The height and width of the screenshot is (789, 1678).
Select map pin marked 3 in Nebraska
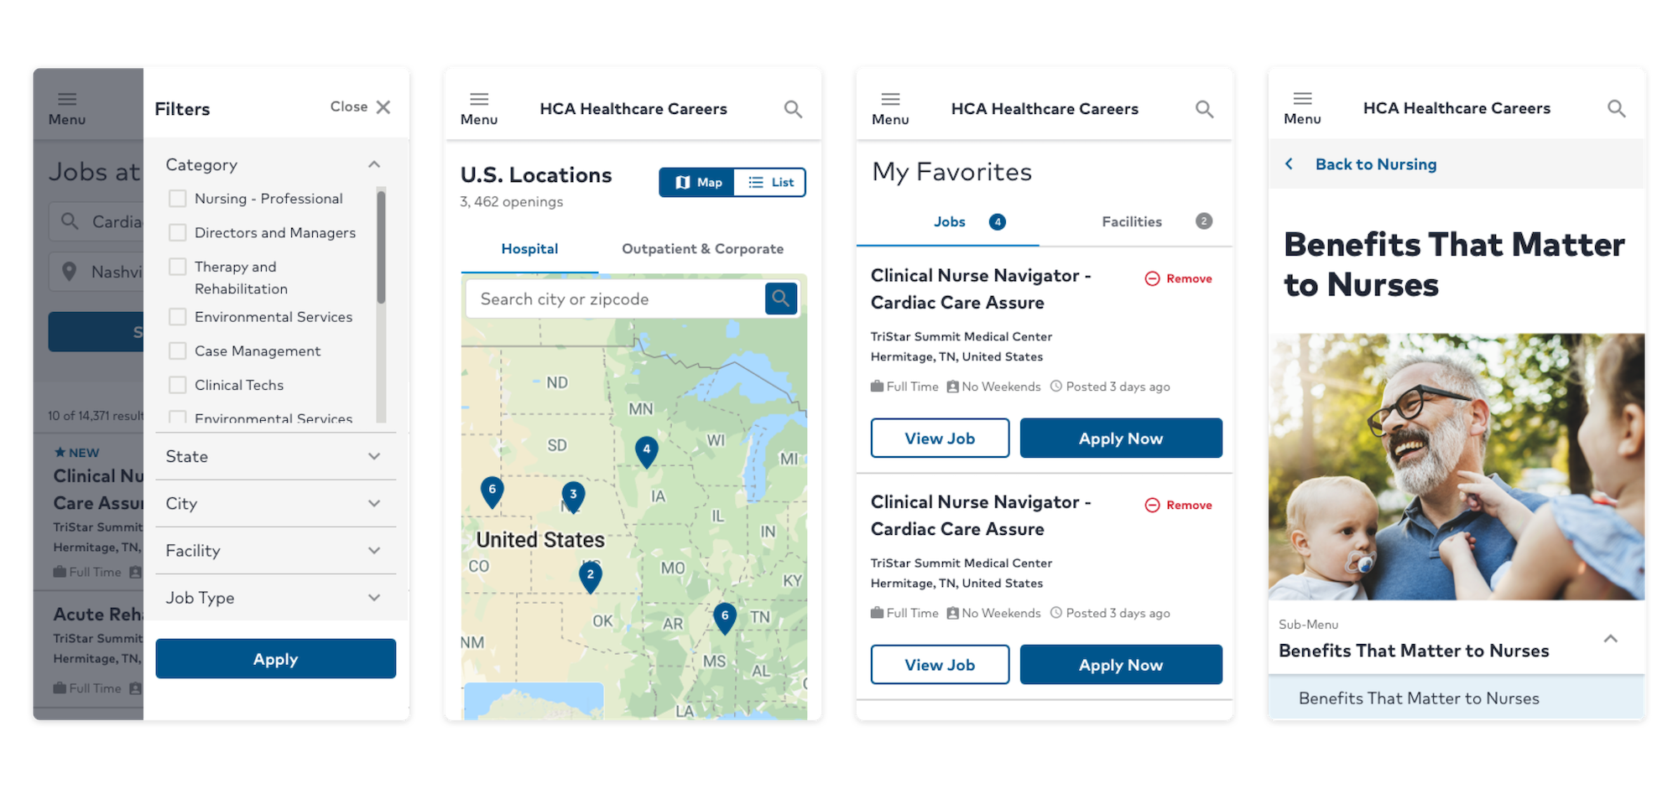573,497
